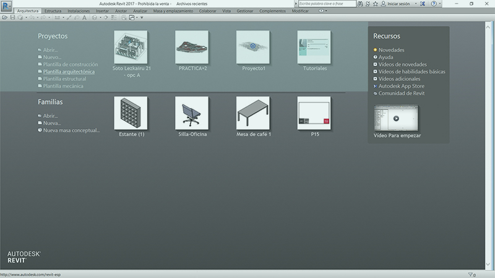Viewport: 495px width, 278px height.
Task: Select the Measure tool icon
Action: (x=57, y=18)
